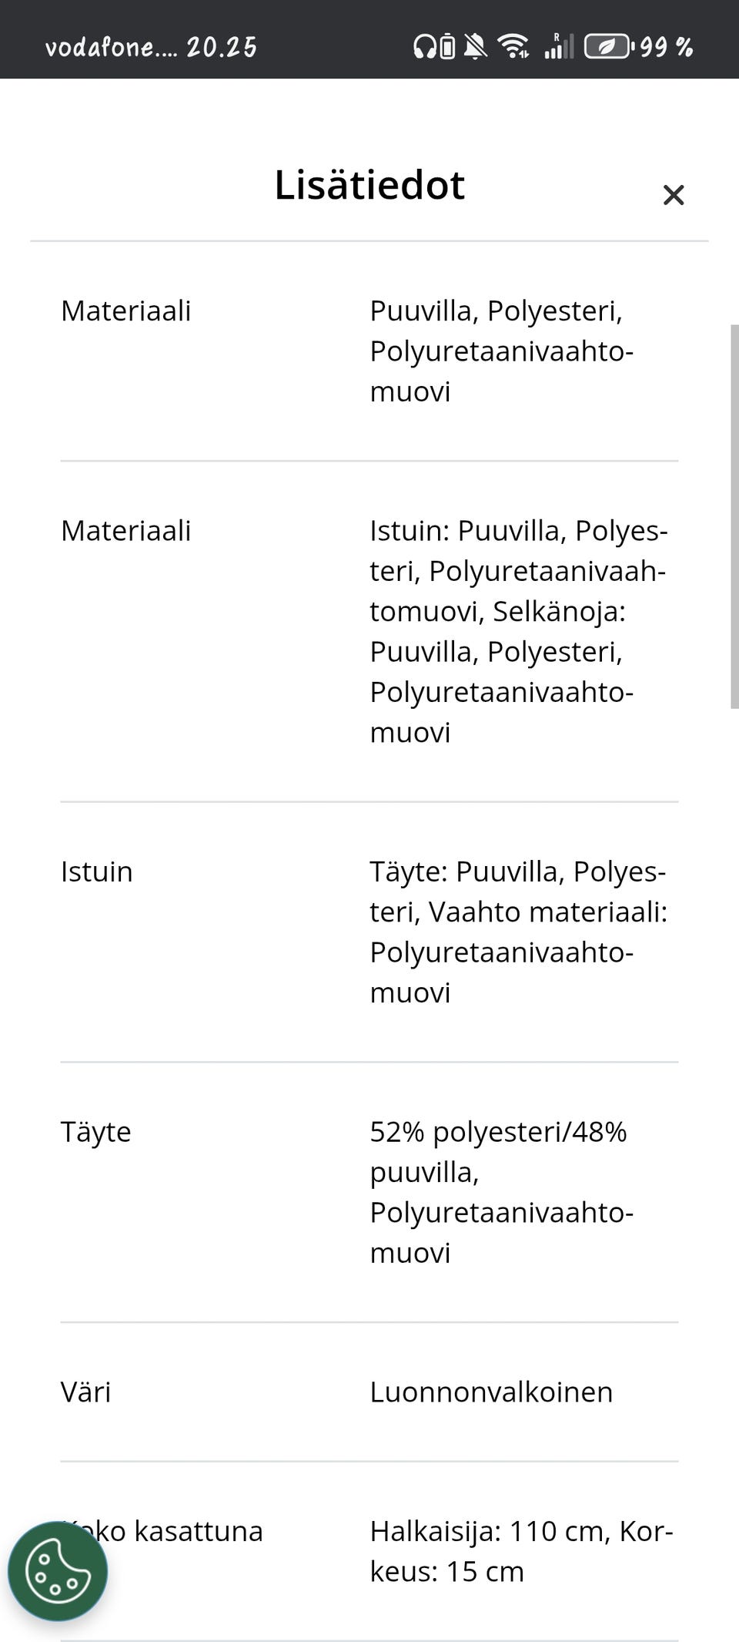Tap the 20.25 clock in the status bar
739x1642 pixels.
tap(221, 47)
